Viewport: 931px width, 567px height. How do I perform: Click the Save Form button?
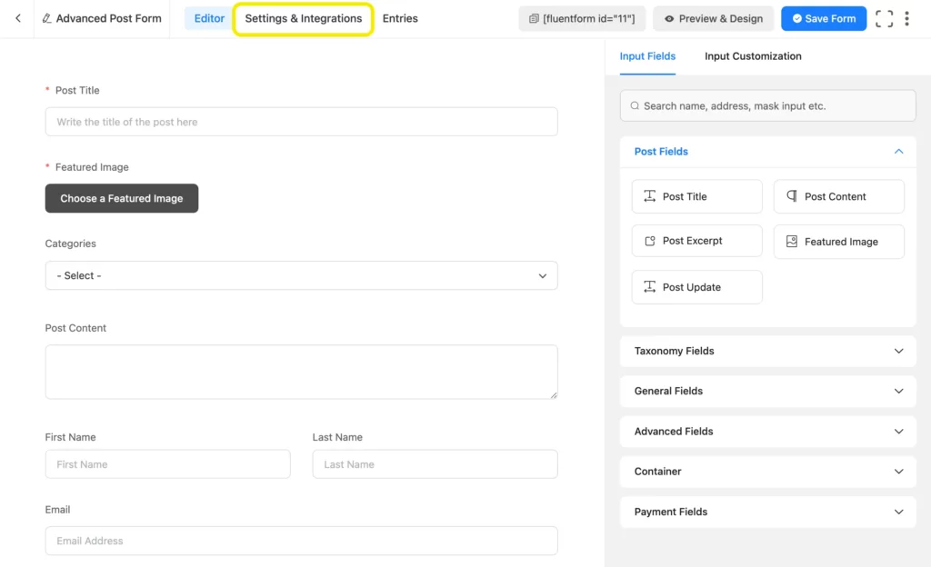(x=824, y=18)
